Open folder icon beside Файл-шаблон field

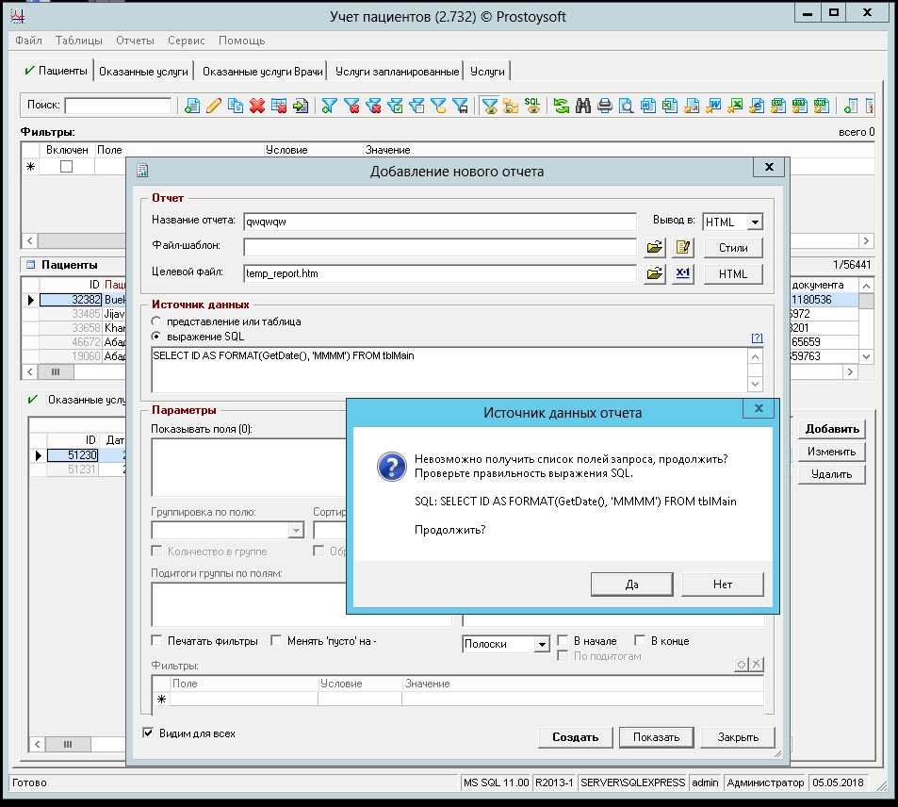tap(655, 248)
